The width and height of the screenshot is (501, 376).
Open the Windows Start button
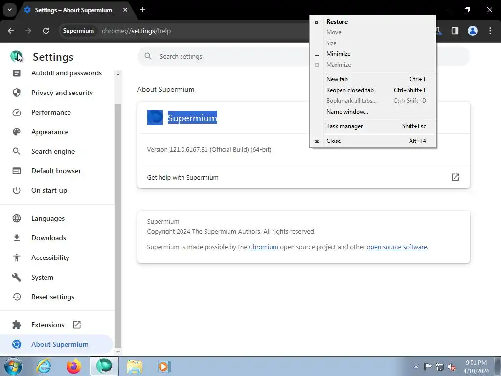point(13,366)
